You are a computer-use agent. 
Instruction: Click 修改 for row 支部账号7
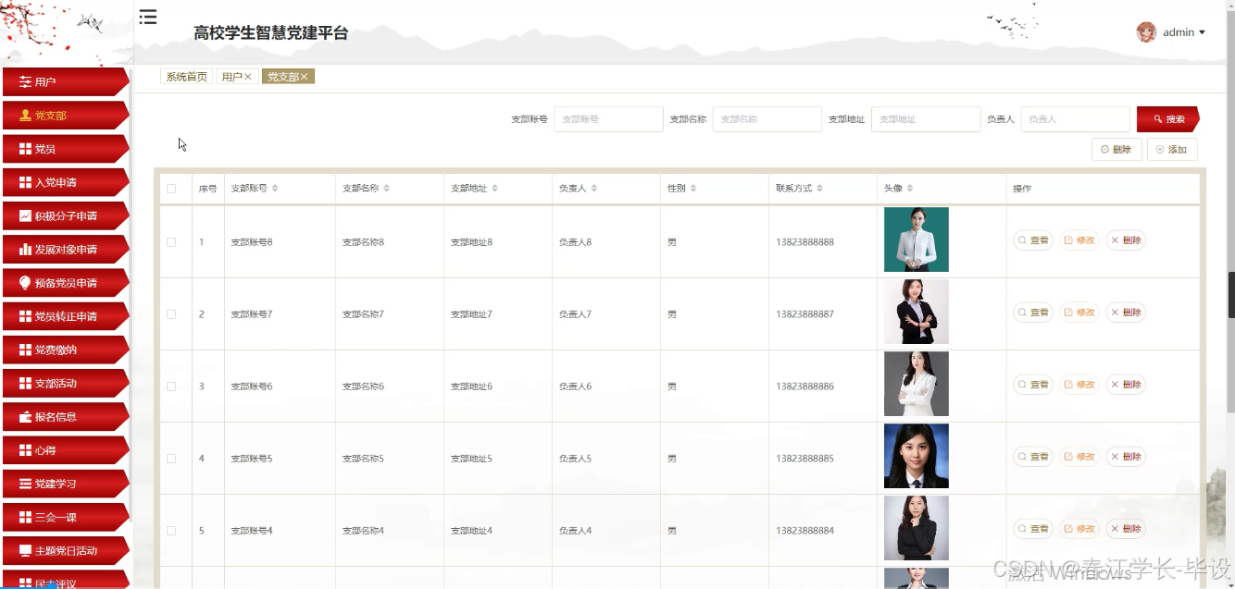pos(1079,313)
